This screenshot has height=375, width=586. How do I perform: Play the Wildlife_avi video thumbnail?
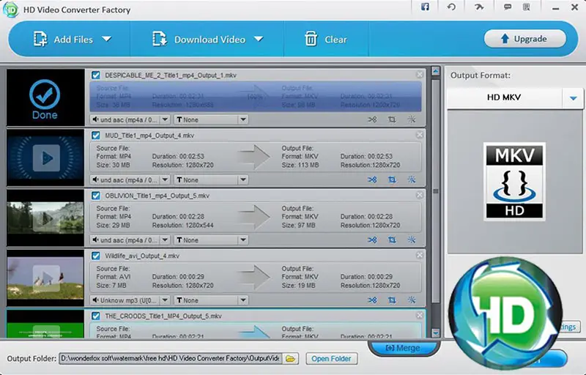click(x=45, y=278)
